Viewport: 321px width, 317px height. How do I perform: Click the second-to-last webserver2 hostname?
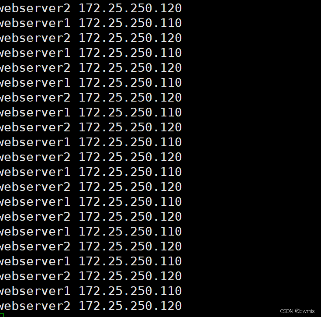point(35,276)
